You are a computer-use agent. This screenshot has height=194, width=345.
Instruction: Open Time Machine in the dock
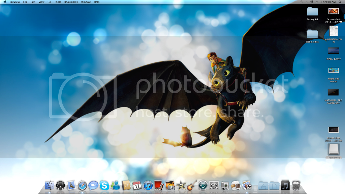(x=202, y=185)
